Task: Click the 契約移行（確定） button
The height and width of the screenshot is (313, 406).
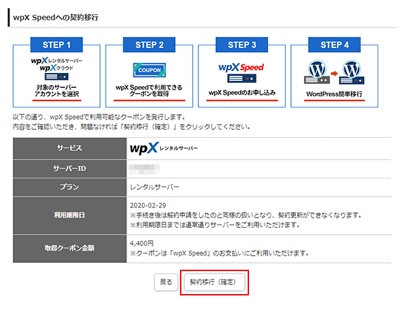Action: tap(214, 282)
